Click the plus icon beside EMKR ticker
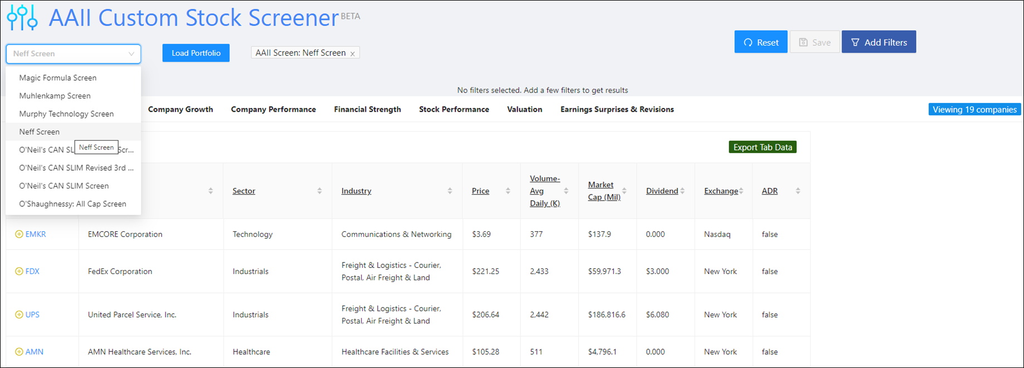 click(19, 235)
